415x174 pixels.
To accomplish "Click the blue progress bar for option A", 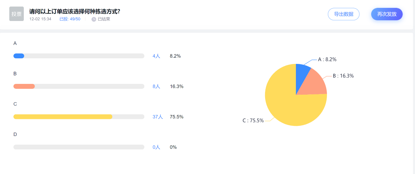I will point(19,56).
